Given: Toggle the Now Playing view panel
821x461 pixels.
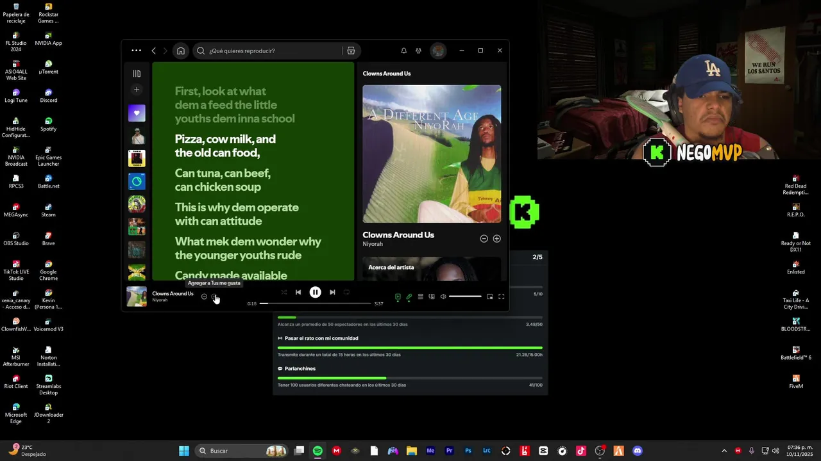Looking at the screenshot, I should (398, 296).
